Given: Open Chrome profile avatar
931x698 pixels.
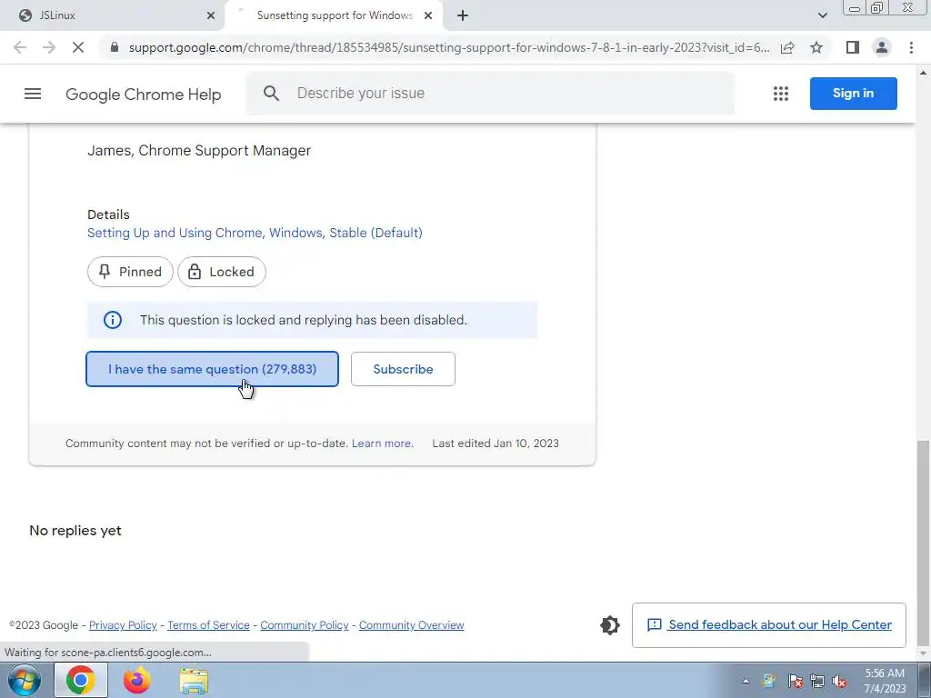Looking at the screenshot, I should [882, 47].
